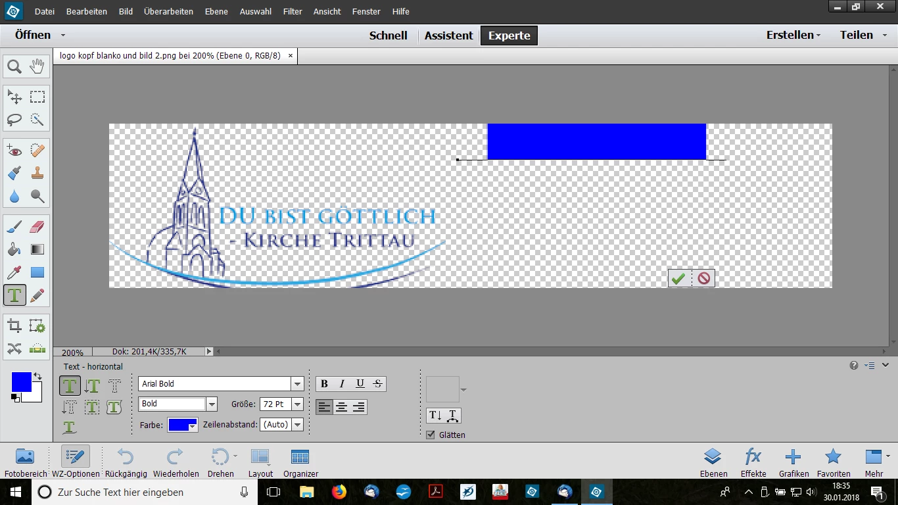898x505 pixels.
Task: Select the blue Rectangle shape tool
Action: 37,272
